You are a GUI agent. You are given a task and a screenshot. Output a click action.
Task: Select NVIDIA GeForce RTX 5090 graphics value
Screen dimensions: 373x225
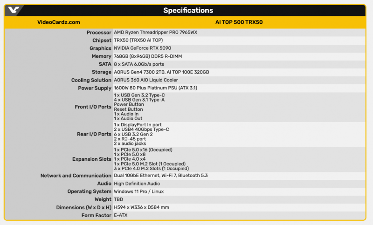142,48
